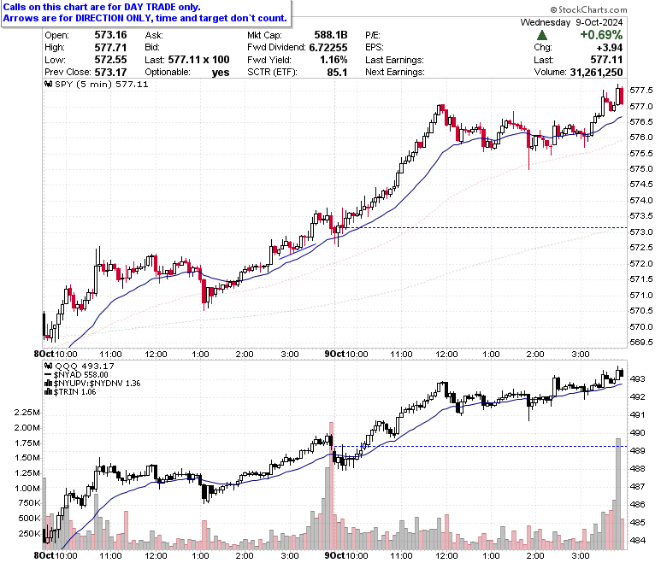Click the 'Arrows are for DIRECTION ONLY' note line
667x563 pixels.
145,18
